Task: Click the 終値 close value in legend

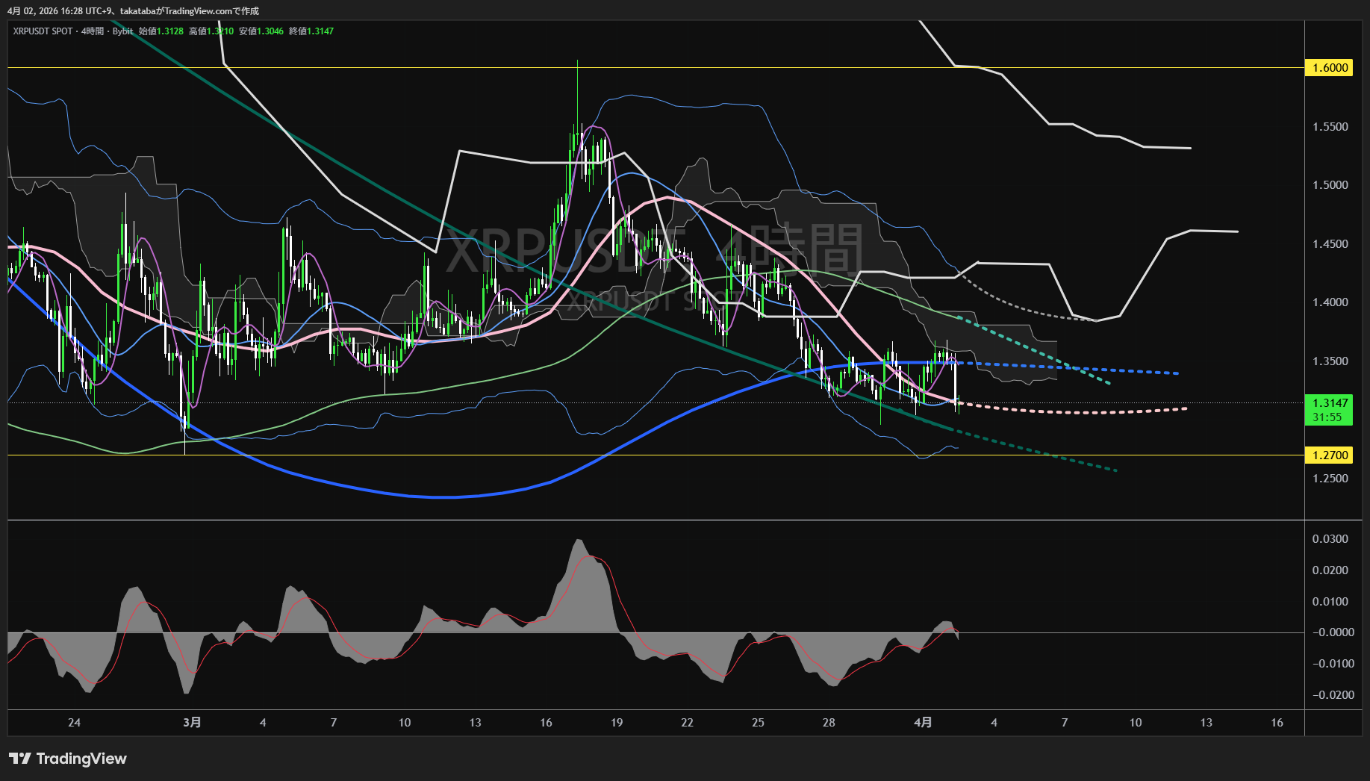Action: pyautogui.click(x=311, y=31)
